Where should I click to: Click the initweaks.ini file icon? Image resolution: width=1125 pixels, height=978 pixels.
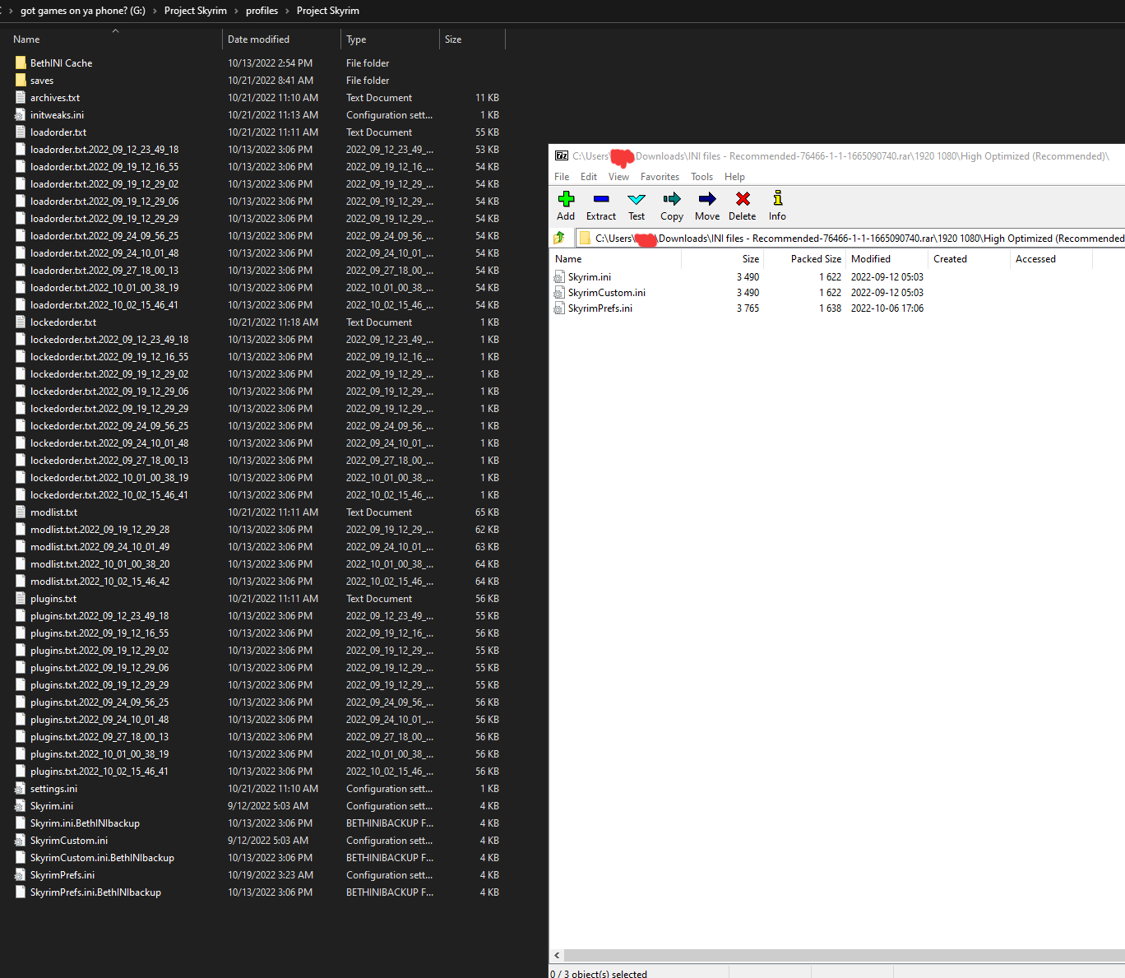point(21,114)
